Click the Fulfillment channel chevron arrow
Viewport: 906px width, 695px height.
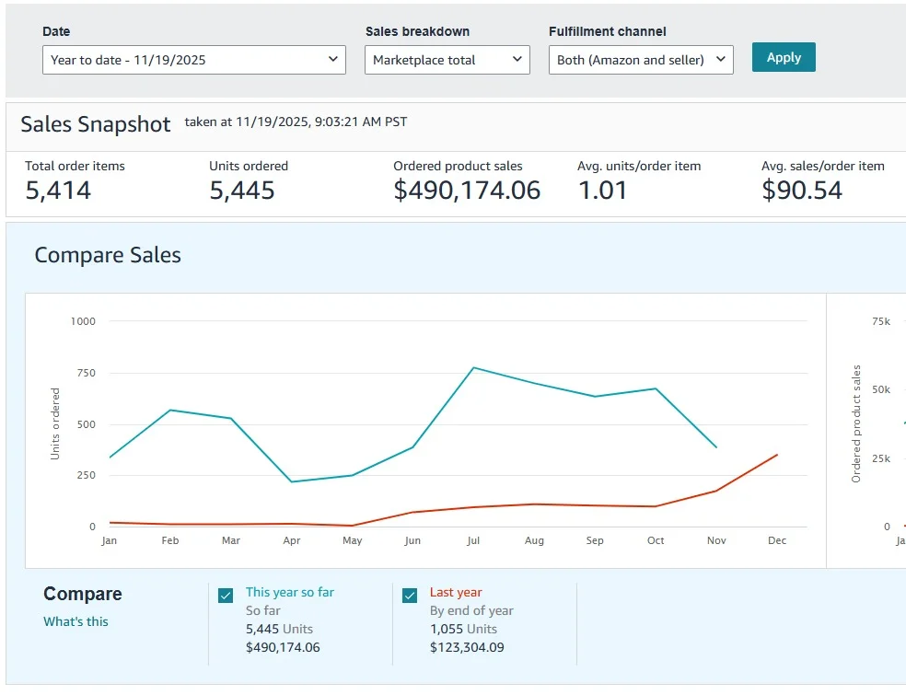point(721,59)
